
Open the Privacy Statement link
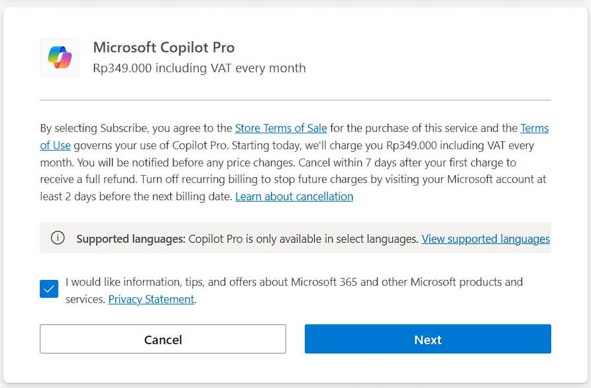click(151, 299)
